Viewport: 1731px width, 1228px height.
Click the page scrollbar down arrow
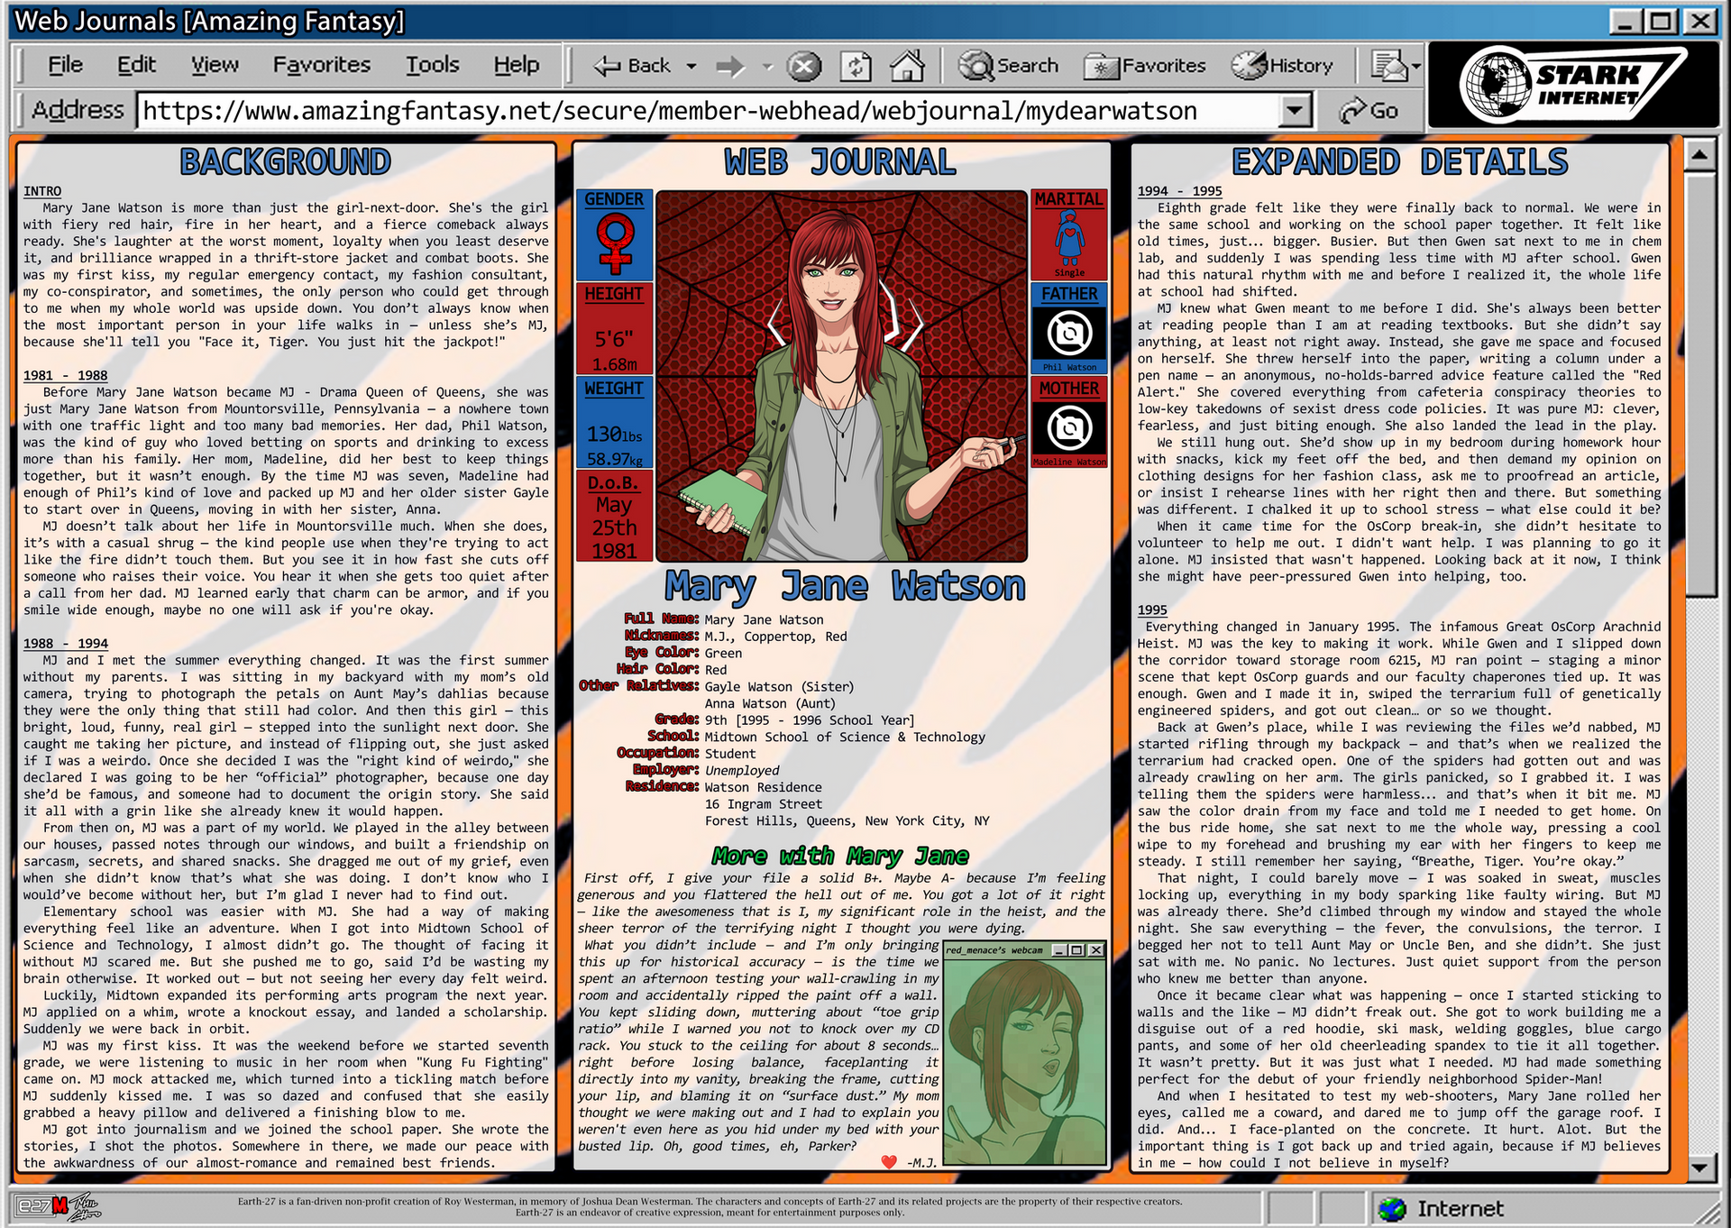(1700, 1168)
